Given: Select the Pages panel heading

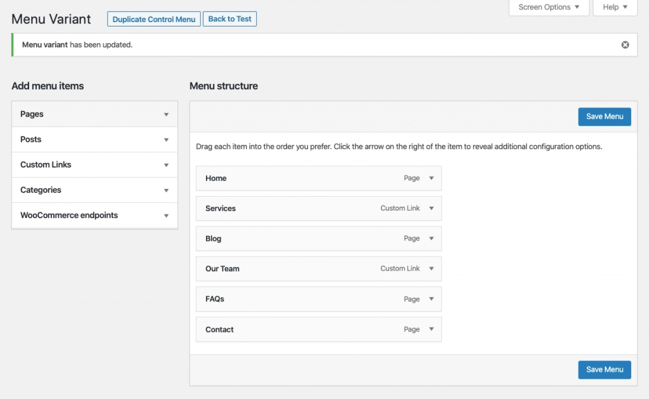Looking at the screenshot, I should (x=95, y=114).
